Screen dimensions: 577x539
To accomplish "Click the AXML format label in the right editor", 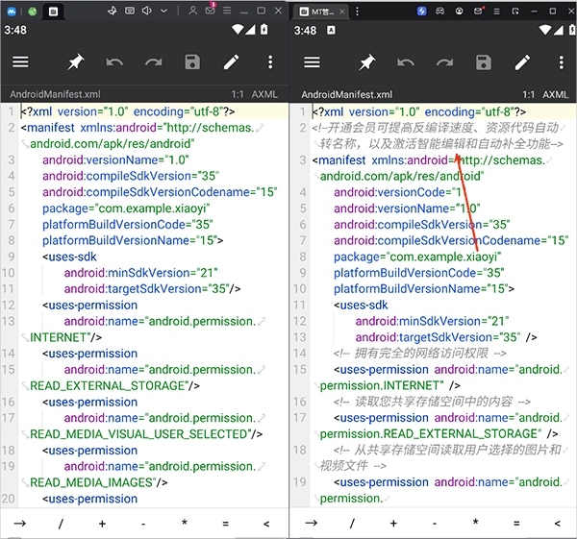I will click(555, 95).
